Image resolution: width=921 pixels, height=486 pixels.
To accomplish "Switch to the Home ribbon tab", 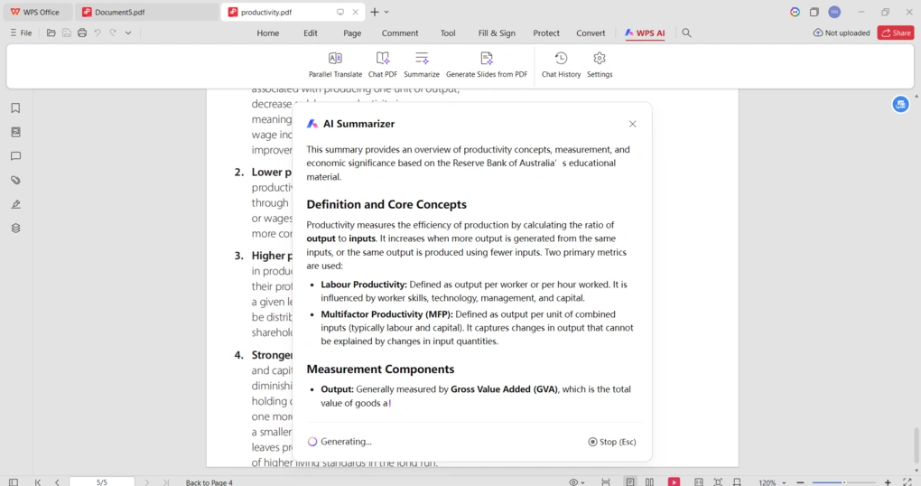I will [x=268, y=33].
